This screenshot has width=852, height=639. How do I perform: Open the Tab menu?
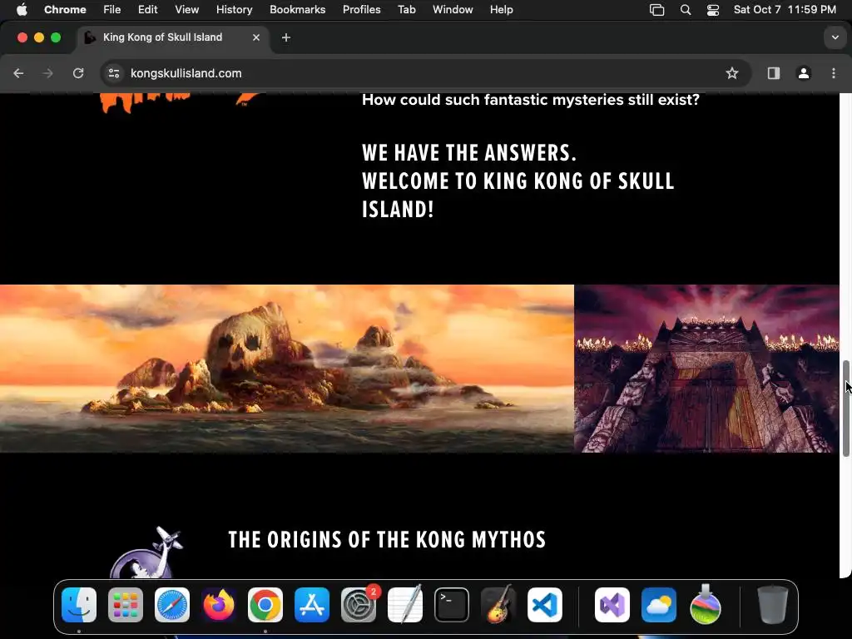click(406, 10)
